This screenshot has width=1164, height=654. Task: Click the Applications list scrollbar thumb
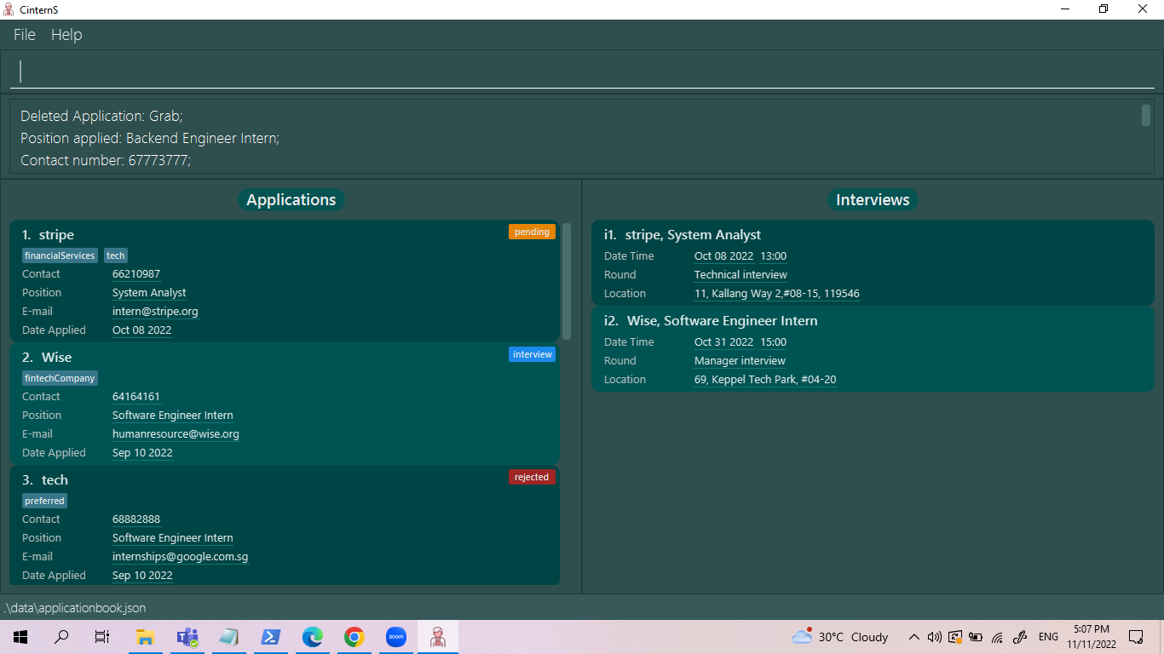(x=567, y=281)
